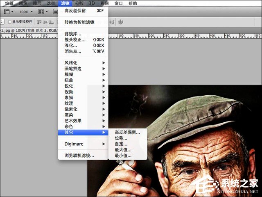Open the 图层 menu
Image resolution: width=262 pixels, height=197 pixels.
pos(37,3)
